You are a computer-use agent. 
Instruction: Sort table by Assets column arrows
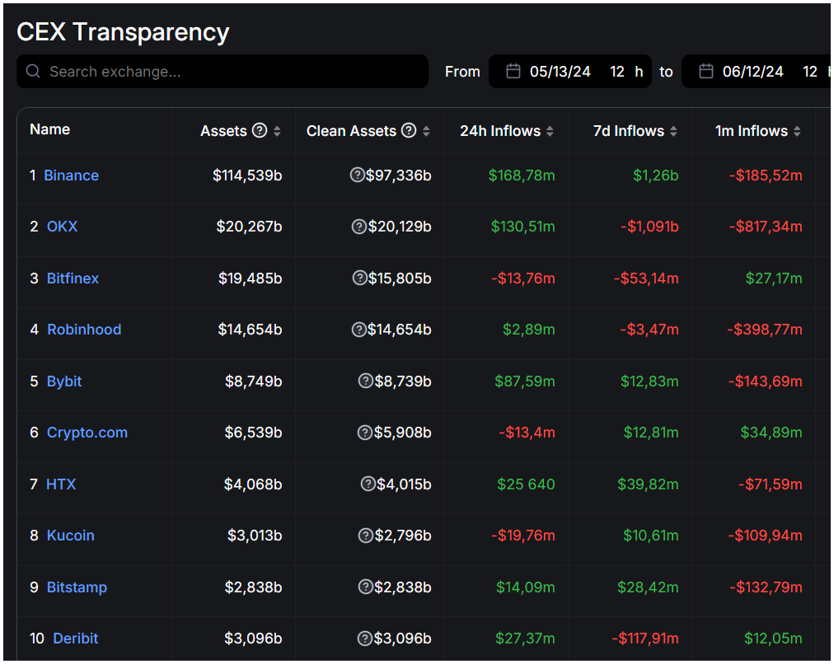278,131
